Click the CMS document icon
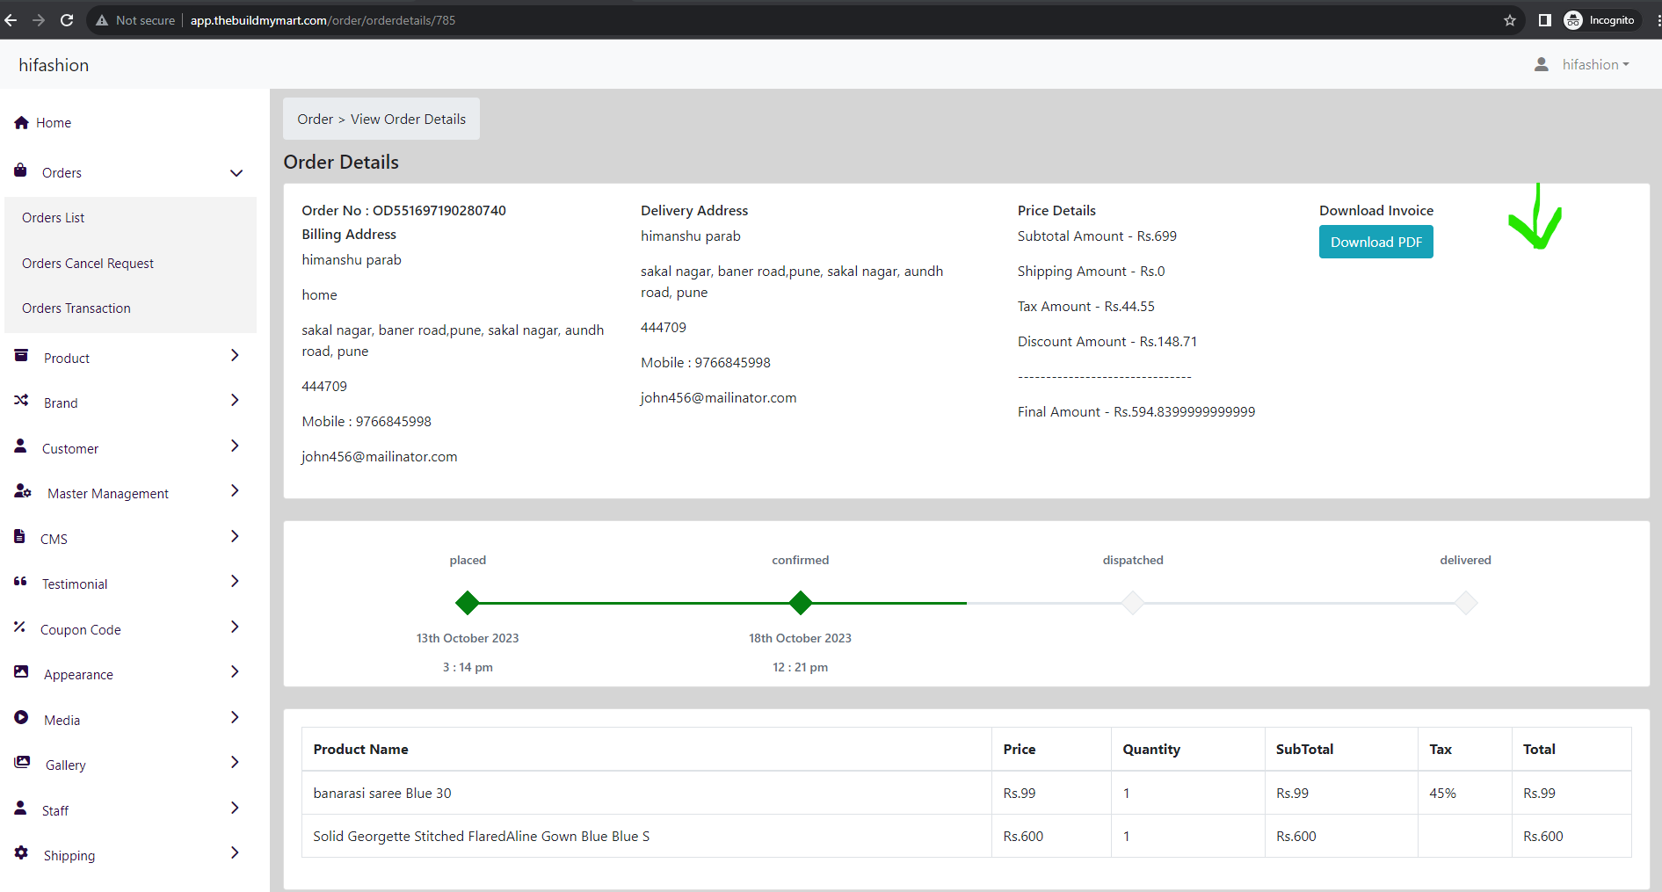The height and width of the screenshot is (892, 1662). [x=19, y=536]
